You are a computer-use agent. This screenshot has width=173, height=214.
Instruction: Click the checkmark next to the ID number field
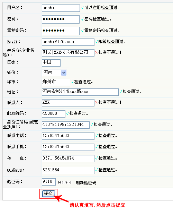(x=91, y=124)
